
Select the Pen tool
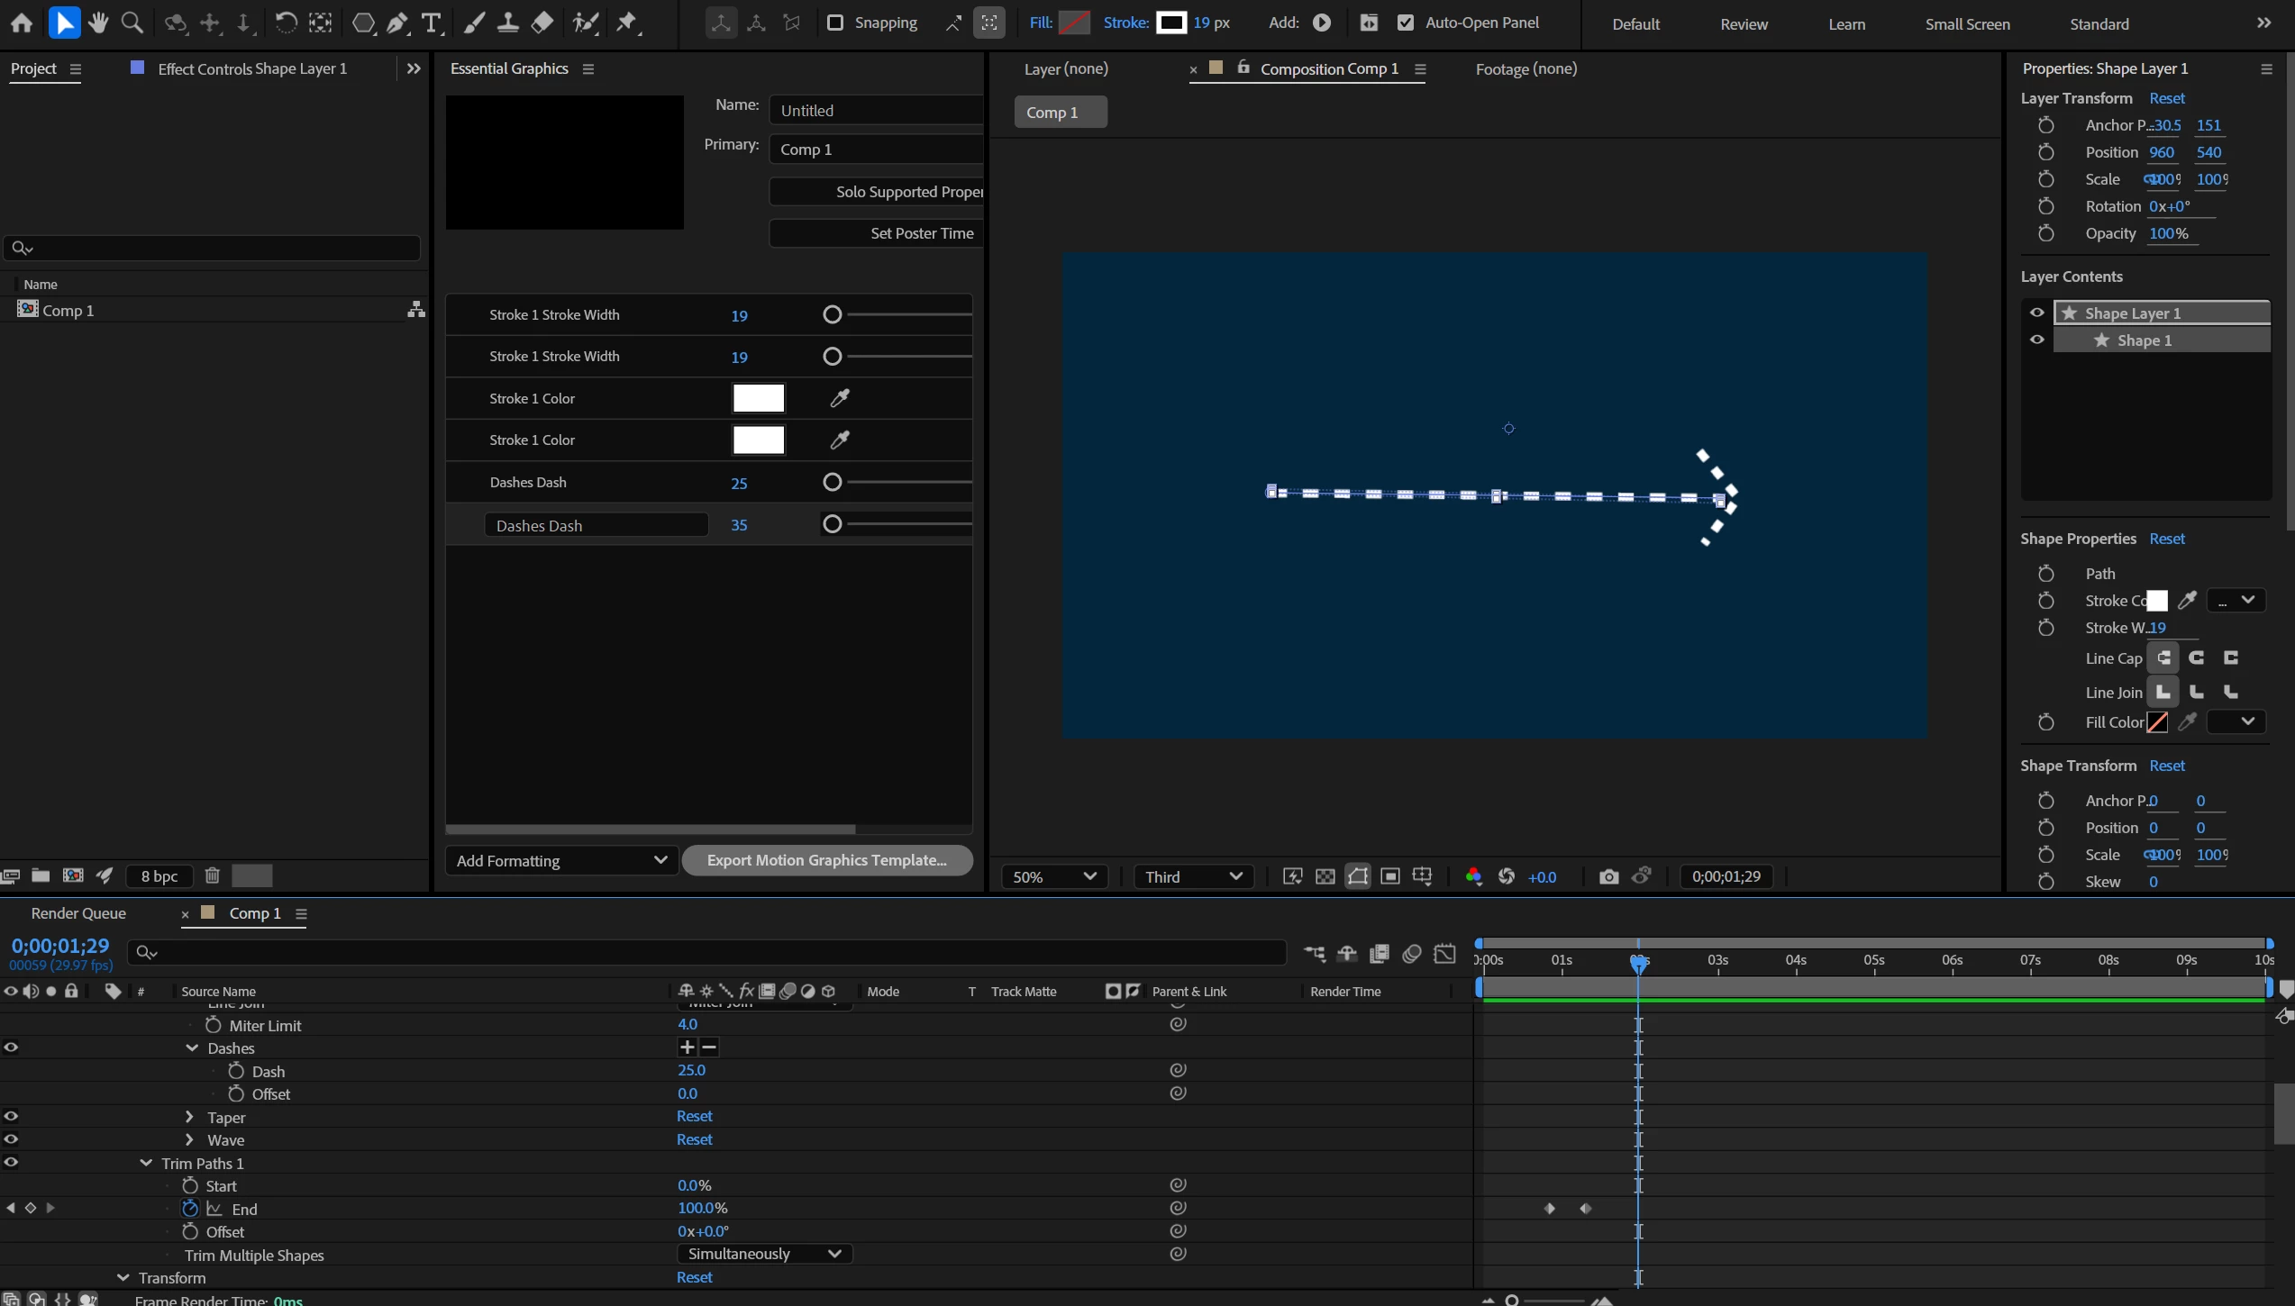(397, 23)
